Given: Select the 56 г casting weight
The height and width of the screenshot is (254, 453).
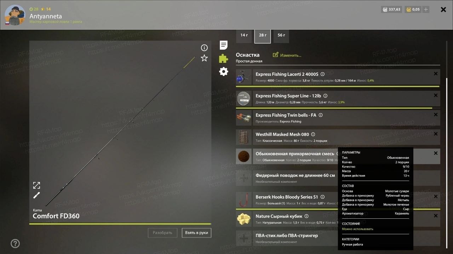Looking at the screenshot, I should [x=281, y=35].
